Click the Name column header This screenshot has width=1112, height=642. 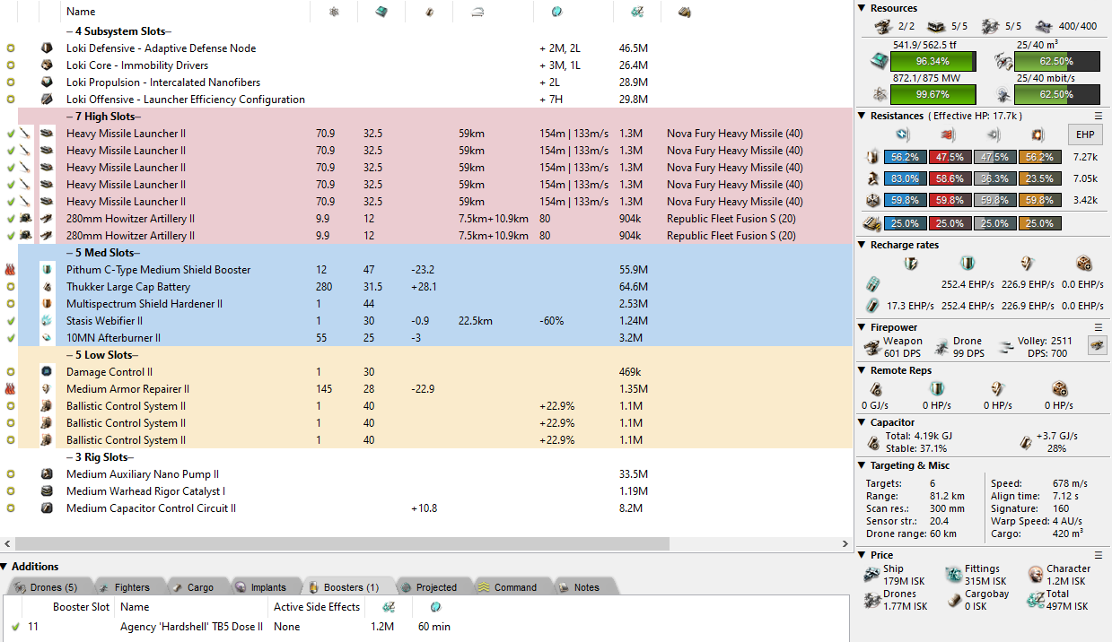[81, 12]
